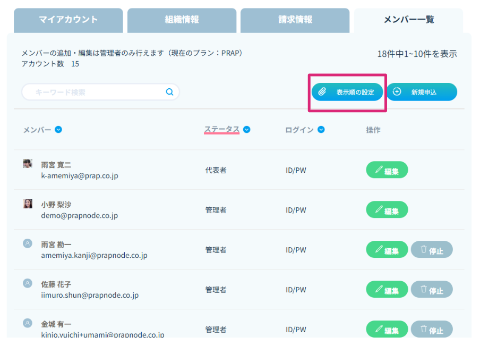This screenshot has height=345, width=480.
Task: Open the ログイン column sort dropdown
Action: pyautogui.click(x=321, y=130)
